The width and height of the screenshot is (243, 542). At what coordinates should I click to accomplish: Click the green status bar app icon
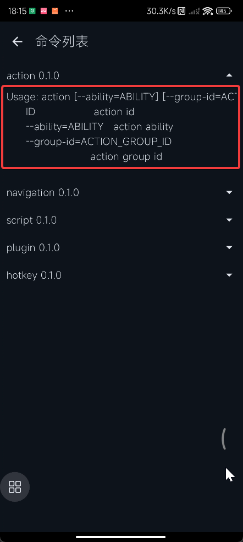point(32,10)
